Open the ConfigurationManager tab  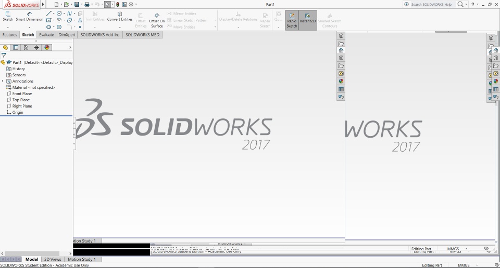26,47
